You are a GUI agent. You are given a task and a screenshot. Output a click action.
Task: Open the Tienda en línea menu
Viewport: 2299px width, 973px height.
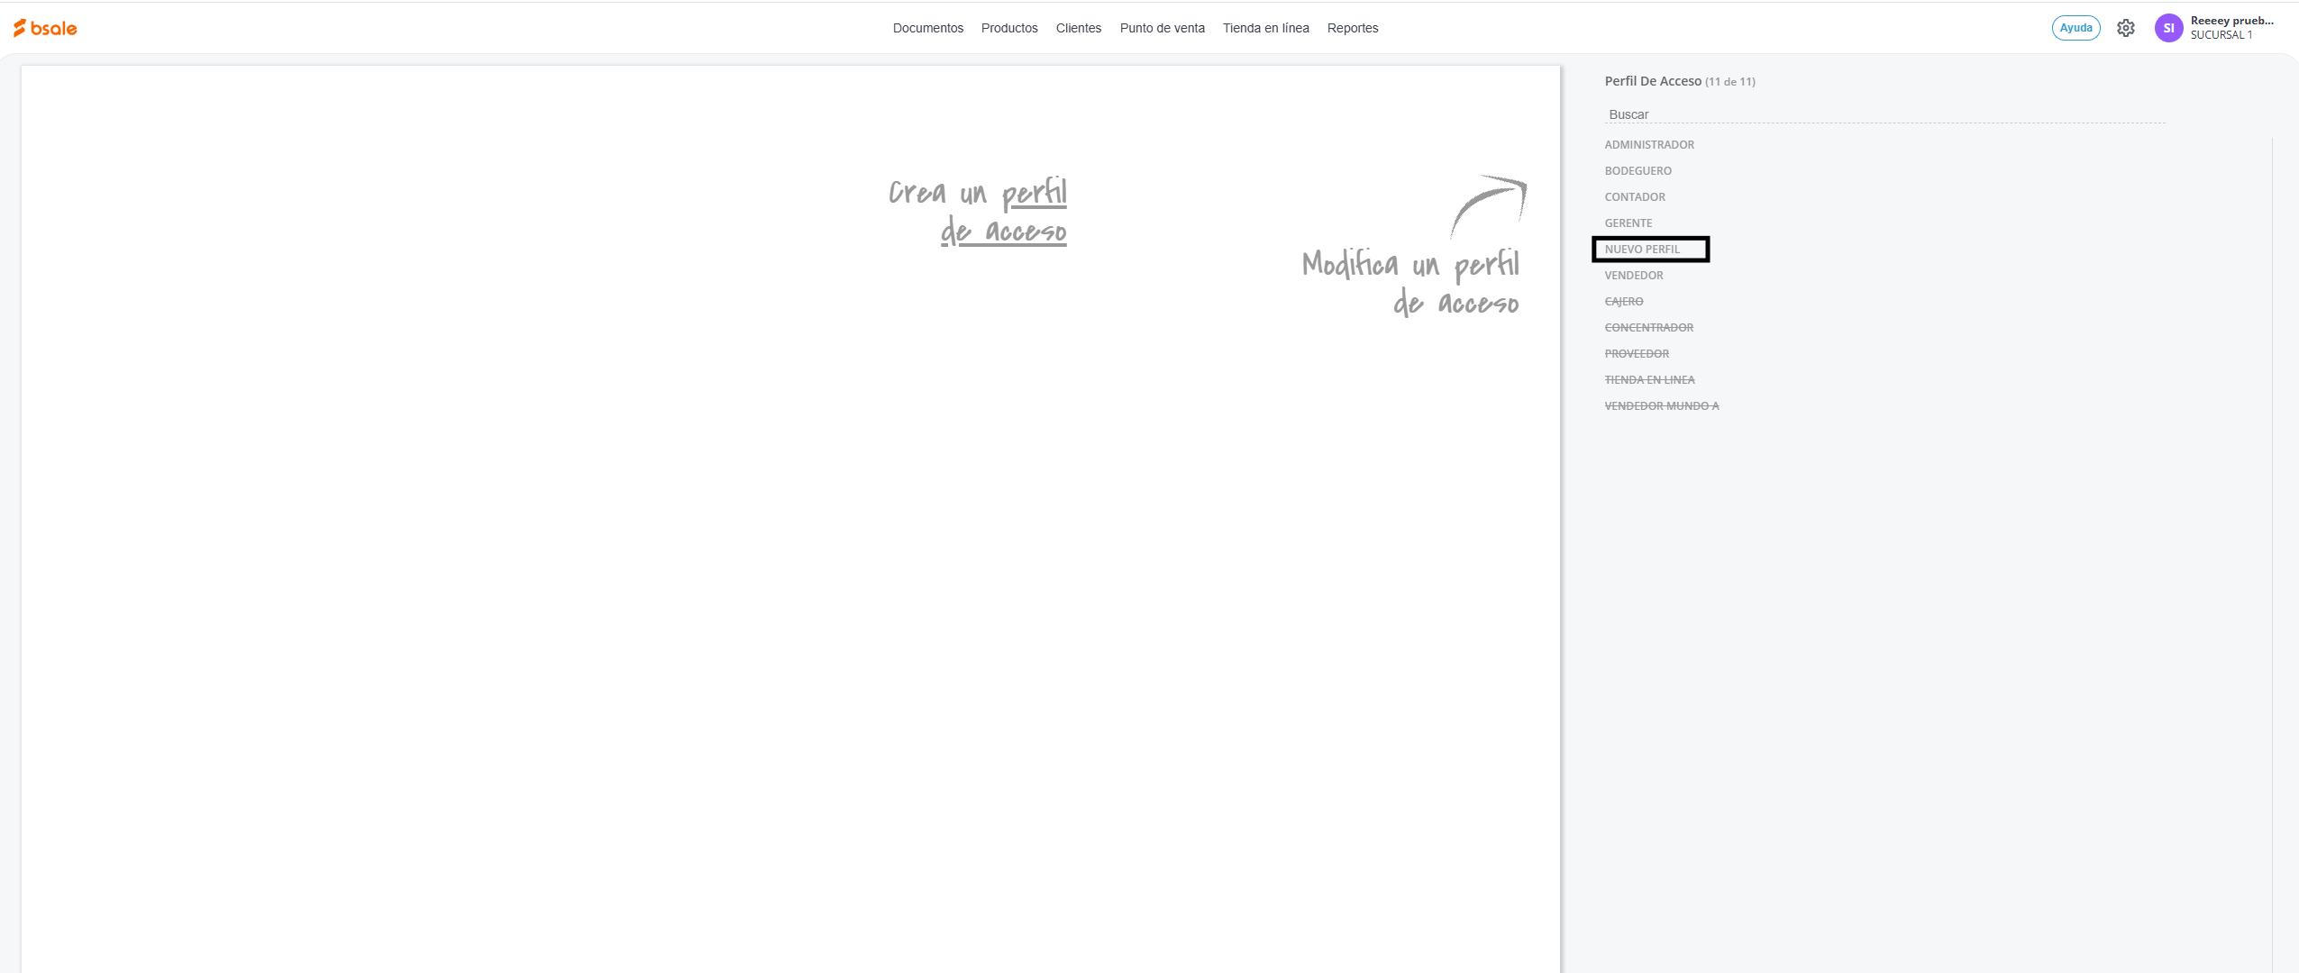point(1265,28)
